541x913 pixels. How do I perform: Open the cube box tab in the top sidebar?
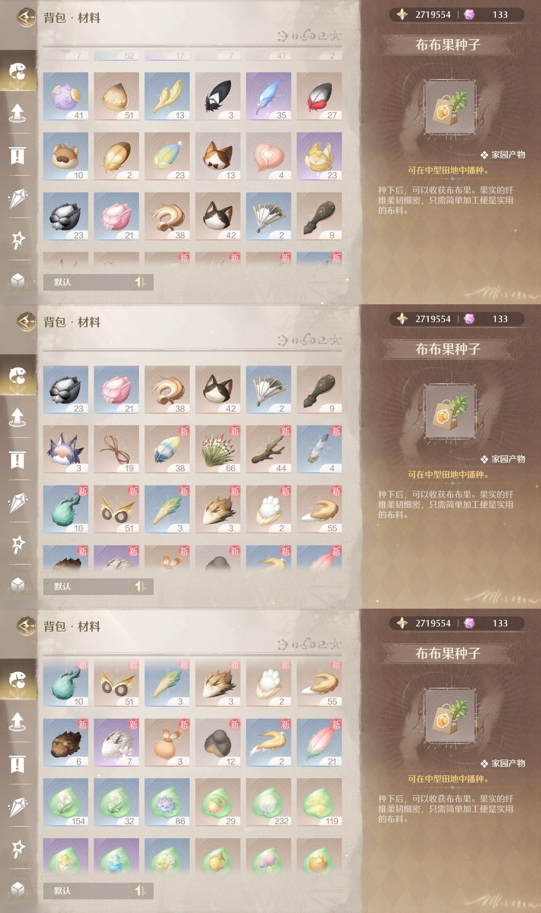pos(18,280)
